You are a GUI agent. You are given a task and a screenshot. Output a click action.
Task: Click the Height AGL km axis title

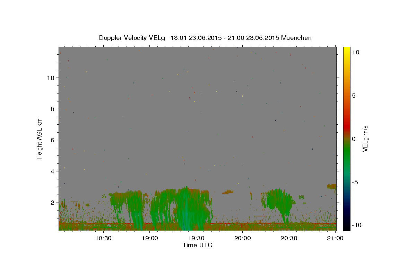point(40,138)
